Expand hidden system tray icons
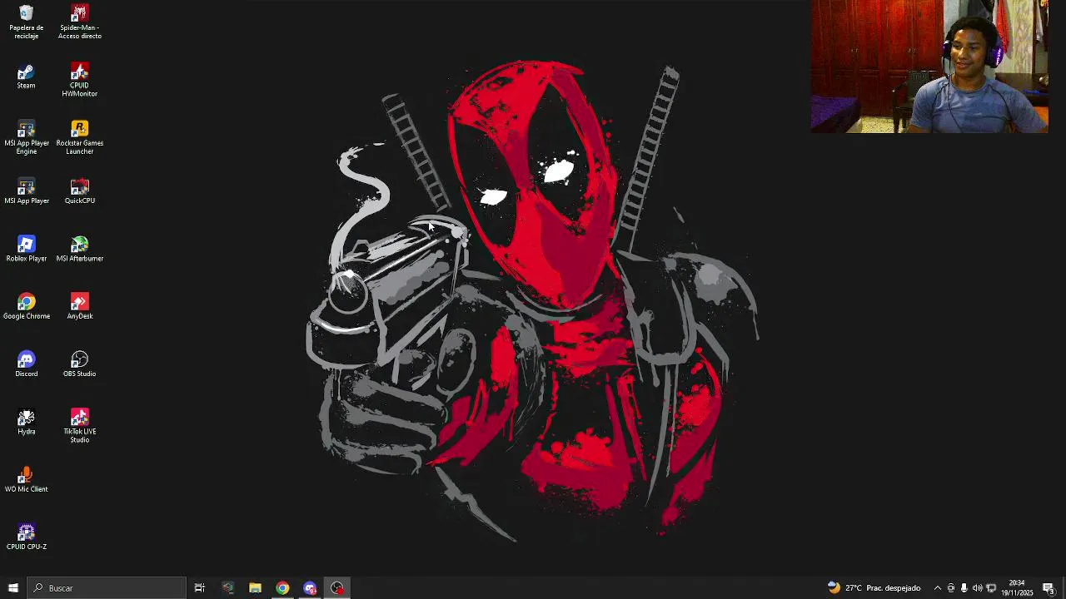The height and width of the screenshot is (599, 1066). point(937,588)
